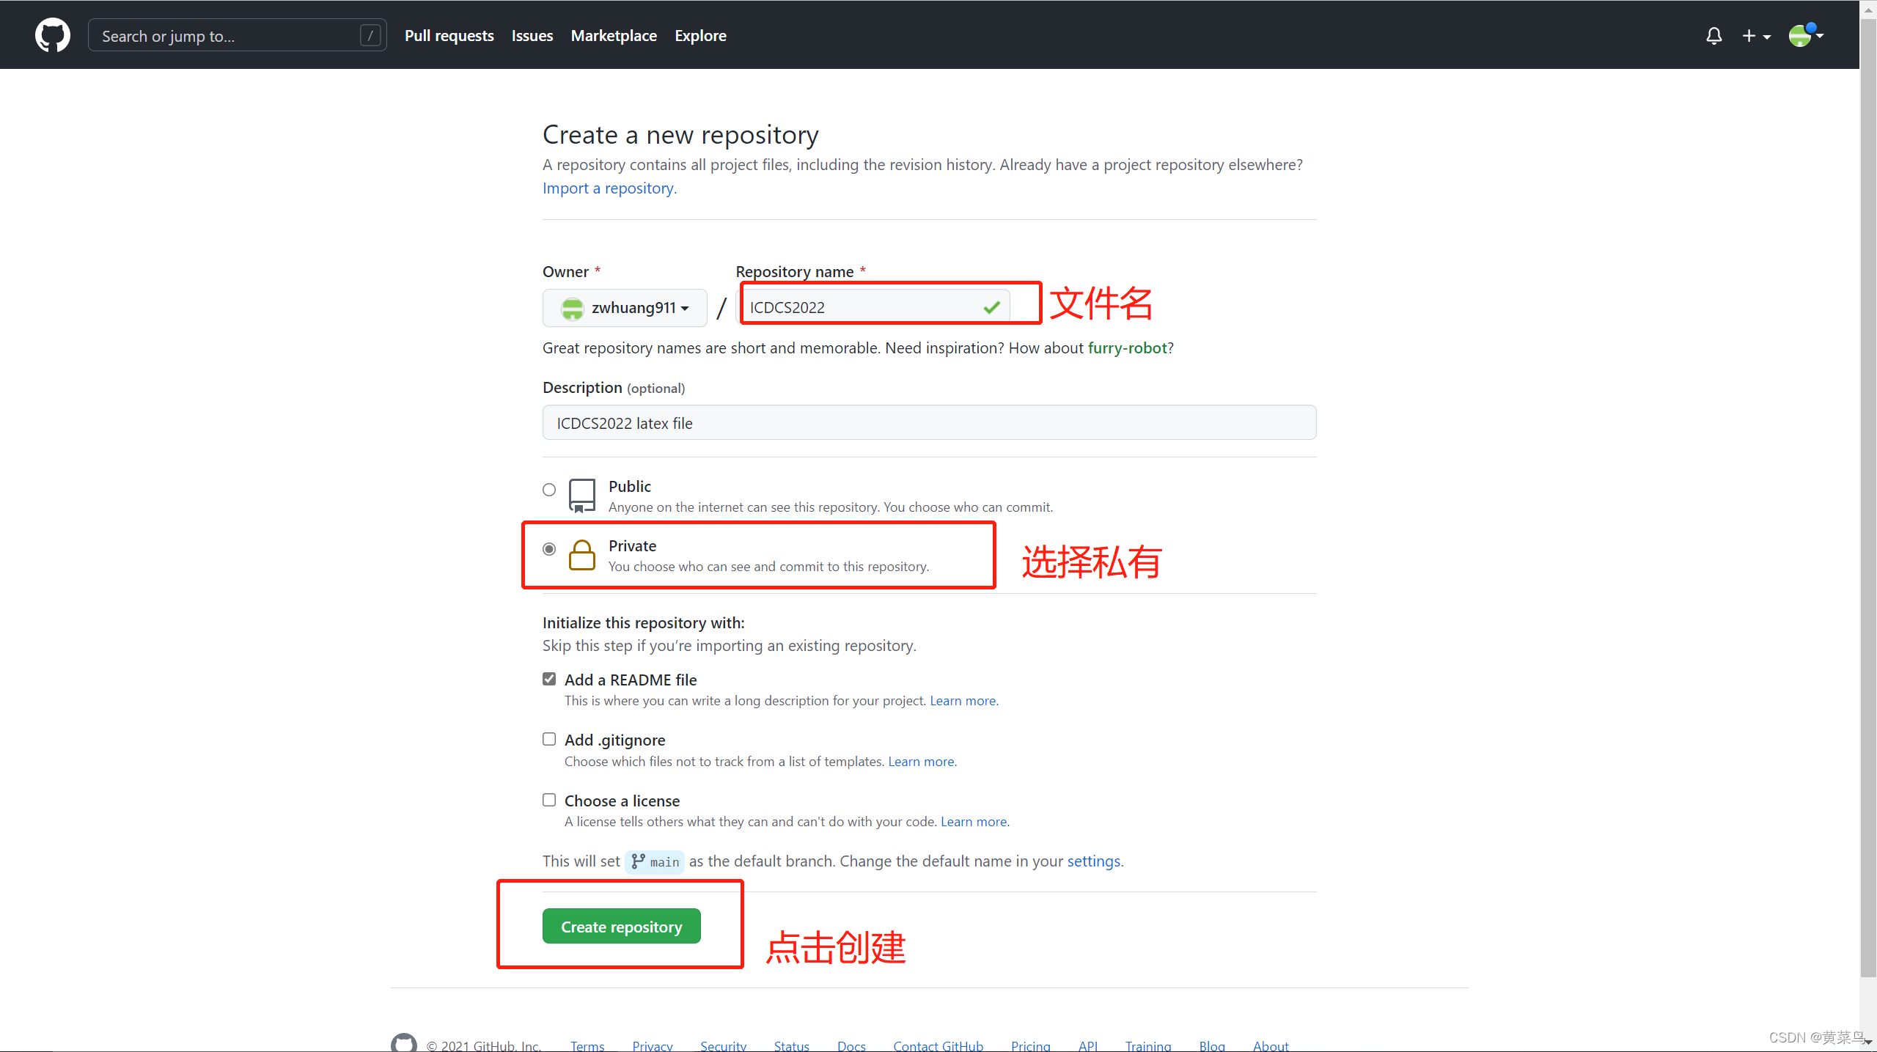Image resolution: width=1877 pixels, height=1052 pixels.
Task: Use the furry-robot name suggestion
Action: tap(1127, 348)
